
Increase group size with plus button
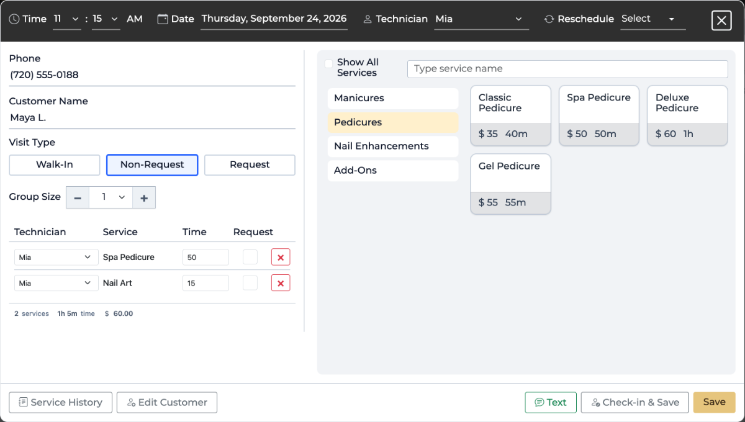pos(144,197)
